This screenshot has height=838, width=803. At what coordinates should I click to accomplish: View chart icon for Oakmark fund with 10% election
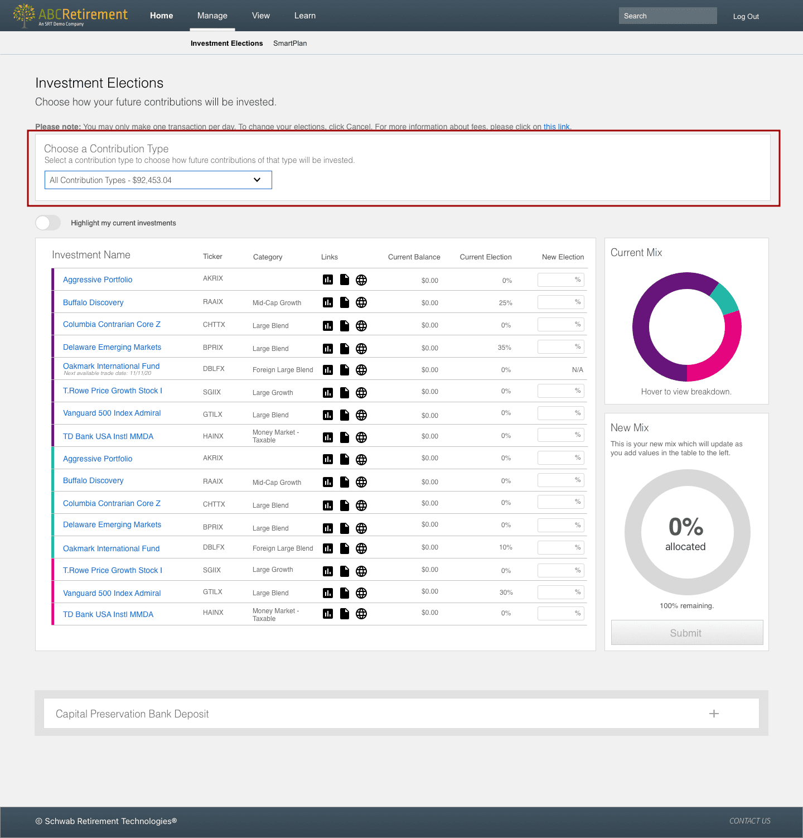328,548
